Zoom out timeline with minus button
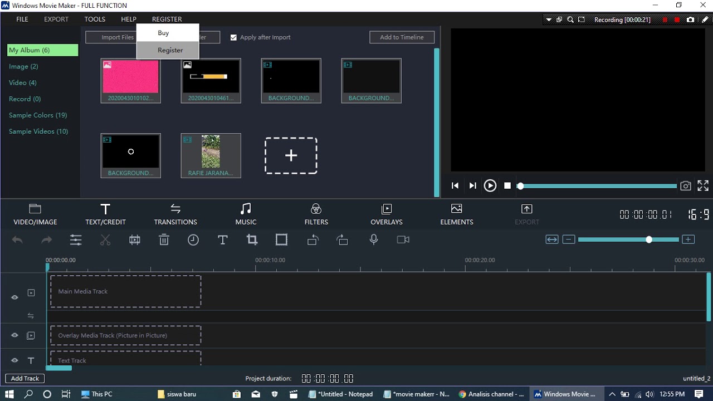This screenshot has width=713, height=401. (569, 239)
